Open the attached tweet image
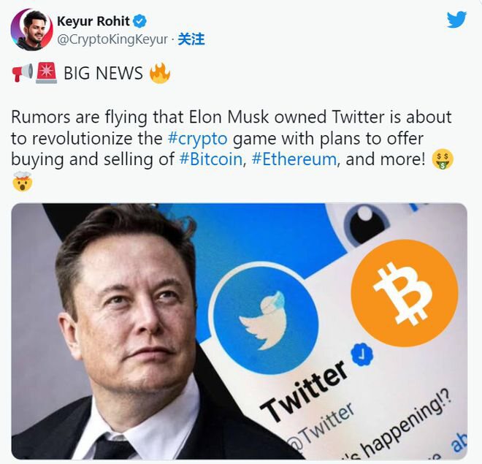Viewport: 482px width, 464px height. point(239,332)
